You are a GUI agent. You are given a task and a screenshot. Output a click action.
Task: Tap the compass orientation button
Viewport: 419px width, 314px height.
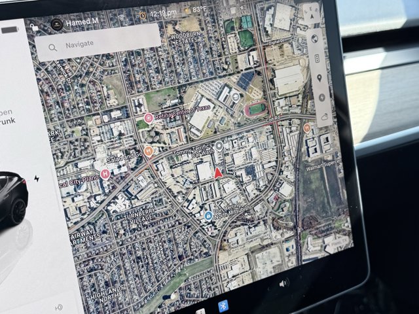click(x=310, y=14)
